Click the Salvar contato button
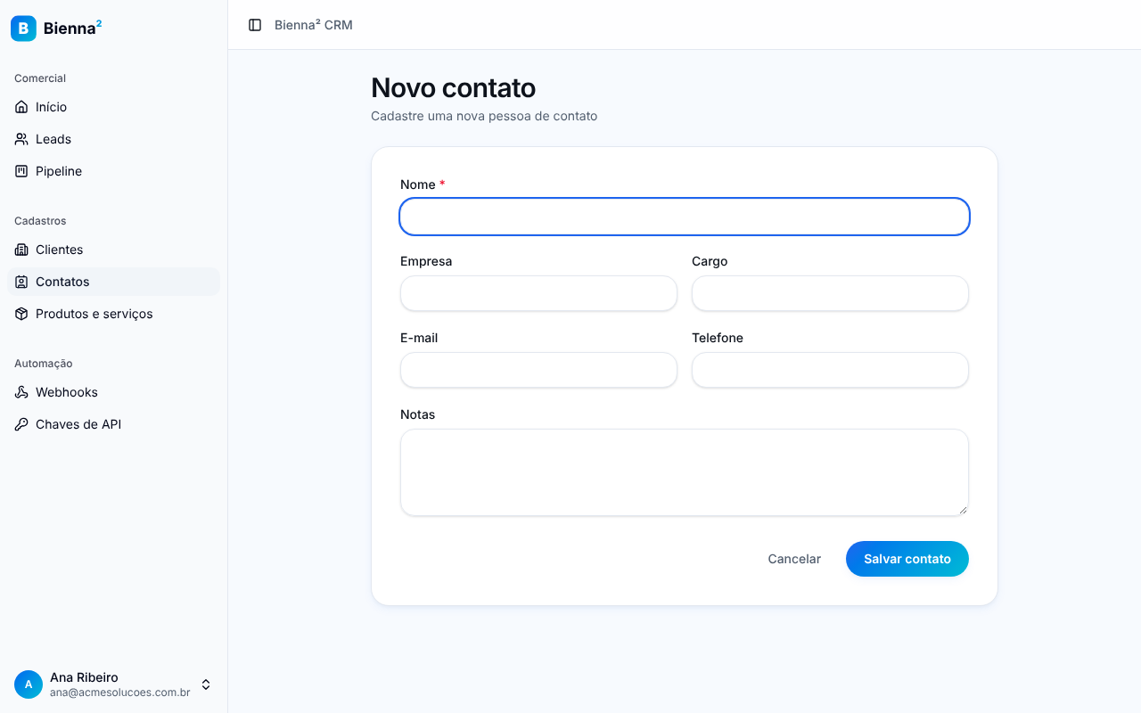 coord(907,559)
